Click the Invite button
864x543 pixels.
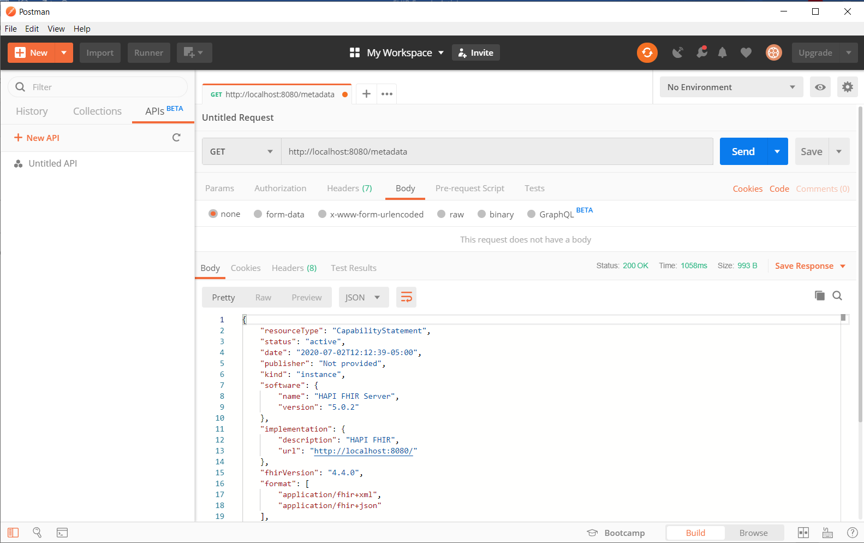476,52
